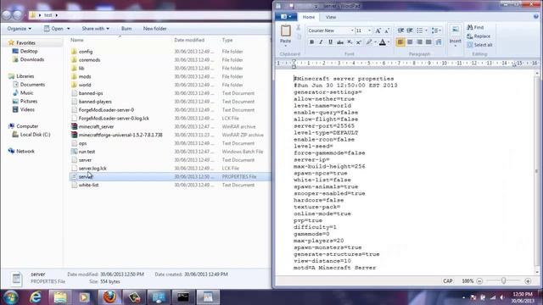Toggle Italic formatting in WordPad

pyautogui.click(x=321, y=42)
